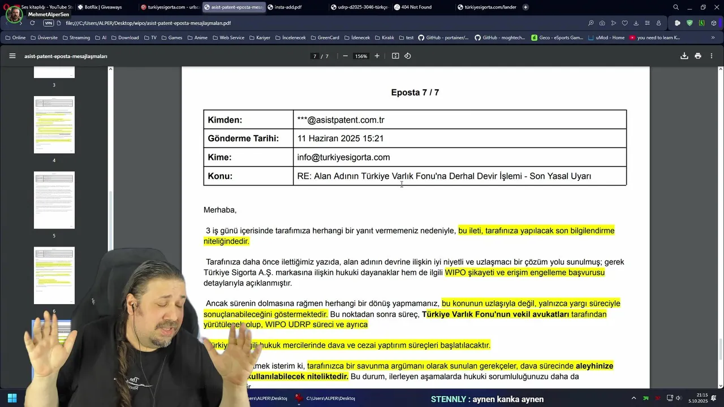The width and height of the screenshot is (724, 407).
Task: Open the Windows Start menu
Action: 12,399
